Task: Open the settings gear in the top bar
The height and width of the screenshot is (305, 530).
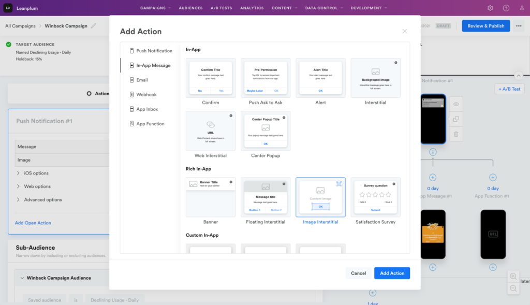Action: click(490, 8)
